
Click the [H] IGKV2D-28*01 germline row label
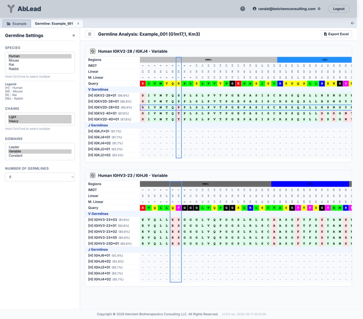click(x=110, y=101)
